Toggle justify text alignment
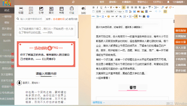Screen dimensions: 187x106 tap(136, 7)
